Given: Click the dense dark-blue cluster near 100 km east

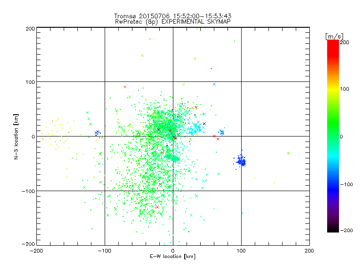Looking at the screenshot, I should tap(240, 161).
